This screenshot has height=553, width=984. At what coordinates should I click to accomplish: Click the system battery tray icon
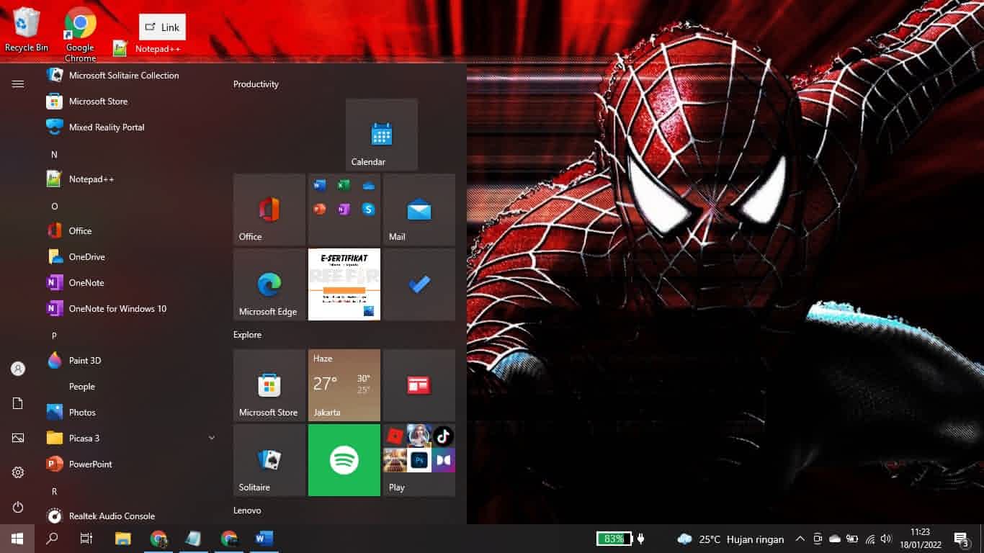pyautogui.click(x=852, y=539)
